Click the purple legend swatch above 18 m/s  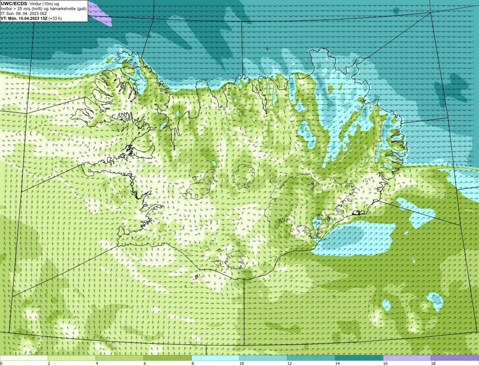click(x=455, y=358)
